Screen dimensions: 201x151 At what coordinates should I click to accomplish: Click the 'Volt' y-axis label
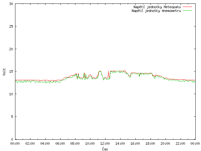(x=4, y=72)
